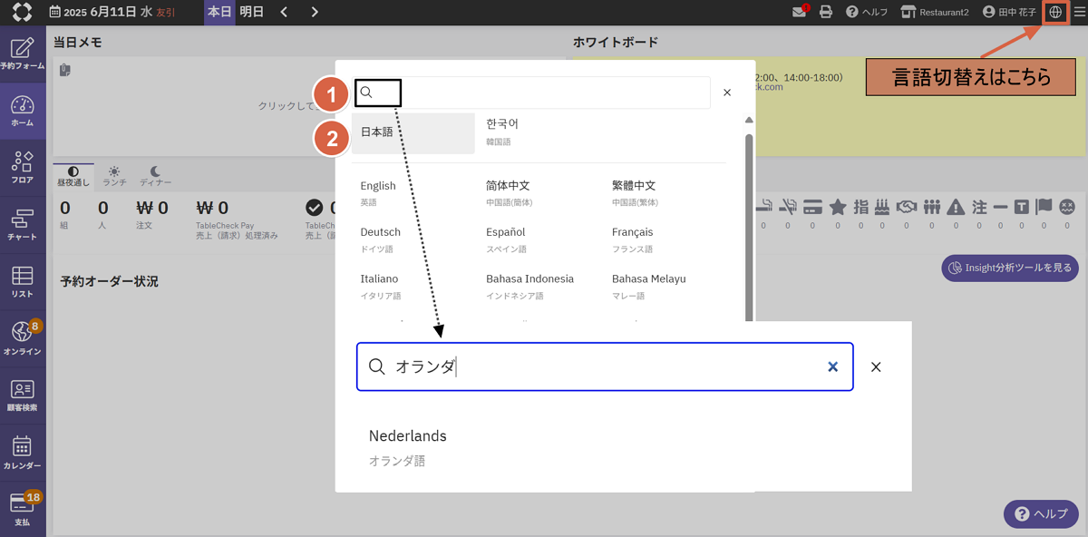1088x537 pixels.
Task: Click the birthday cake status icon
Action: click(883, 206)
